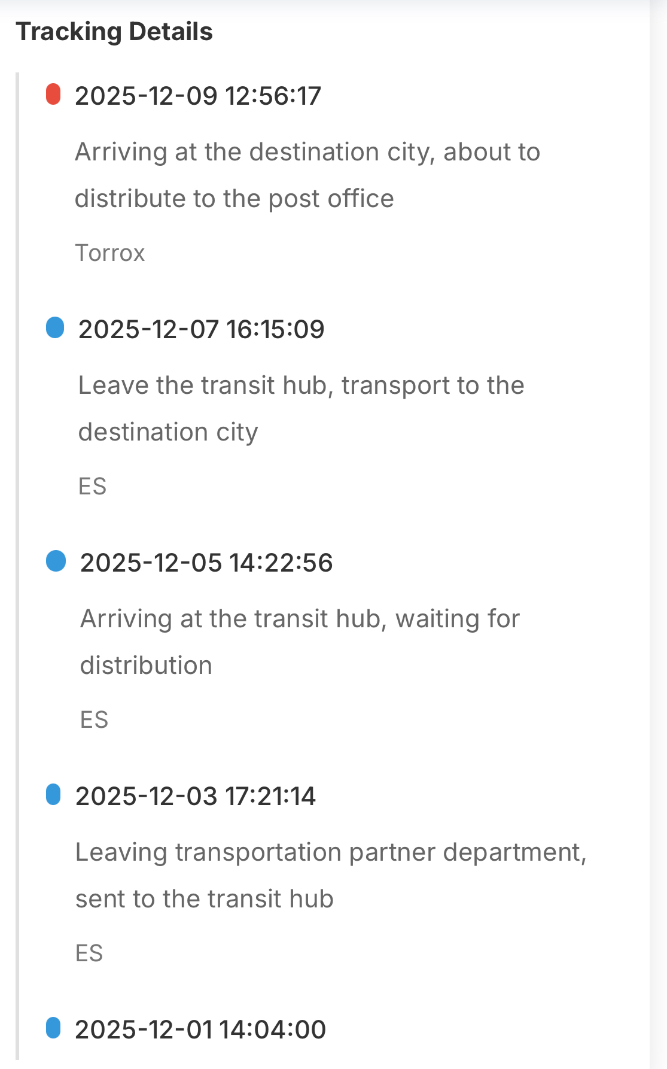Click the Torrox location label

110,253
